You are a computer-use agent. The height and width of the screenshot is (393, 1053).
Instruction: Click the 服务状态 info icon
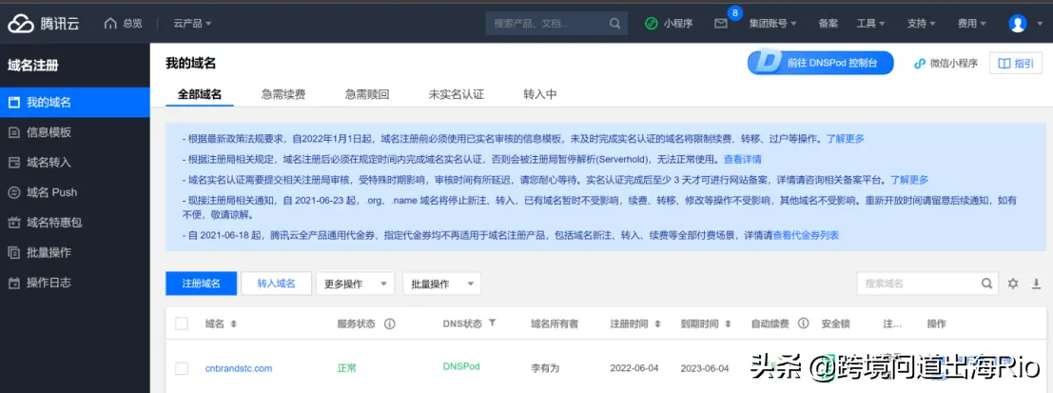[x=389, y=324]
